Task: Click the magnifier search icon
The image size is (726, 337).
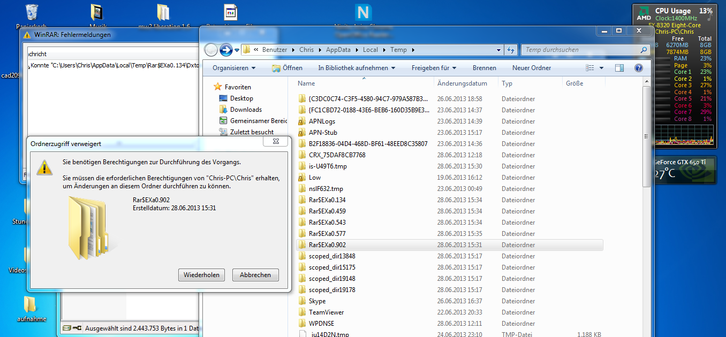Action: click(644, 50)
